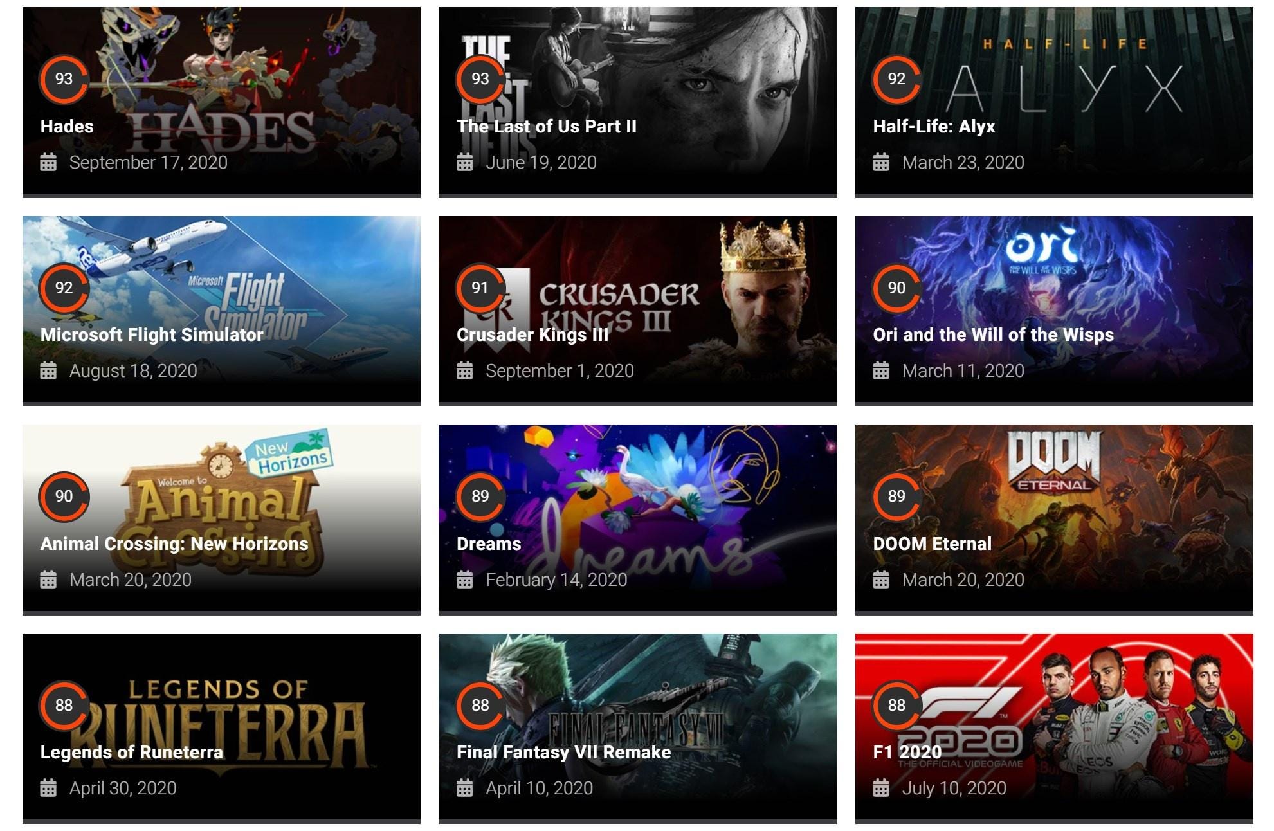The height and width of the screenshot is (831, 1274).
Task: Select the Final Fantasy VII Remake title
Action: click(x=563, y=752)
